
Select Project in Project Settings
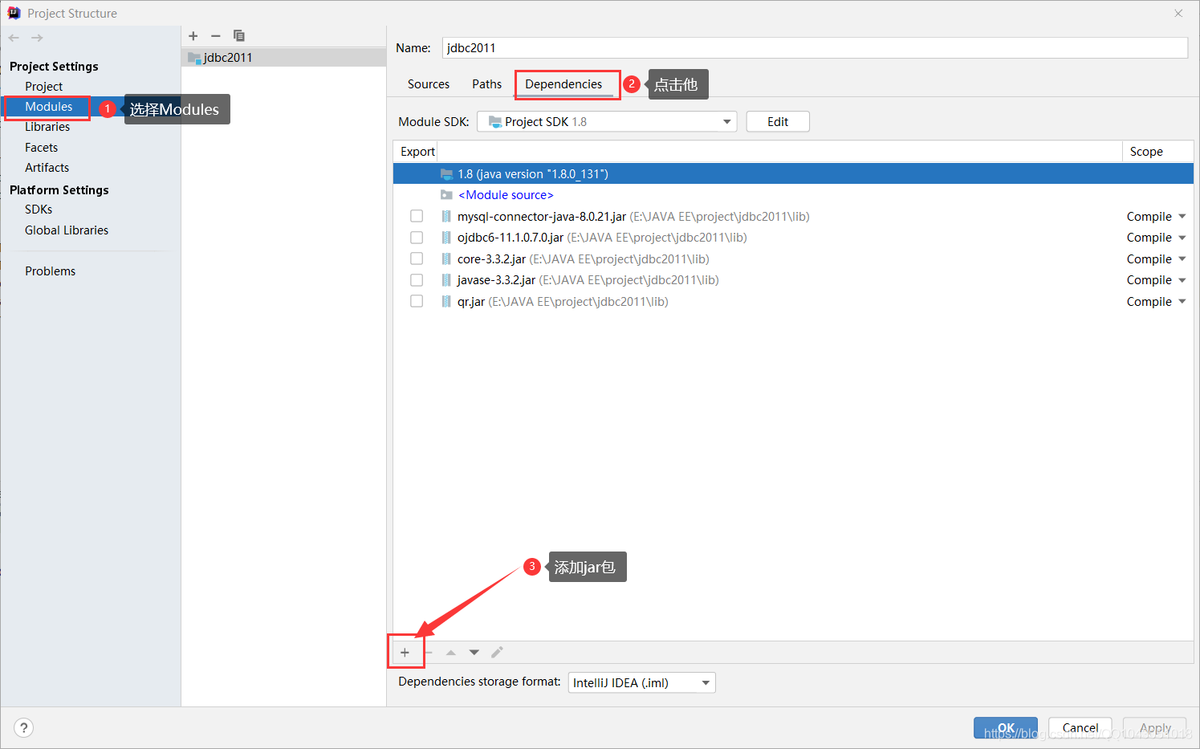(x=43, y=87)
